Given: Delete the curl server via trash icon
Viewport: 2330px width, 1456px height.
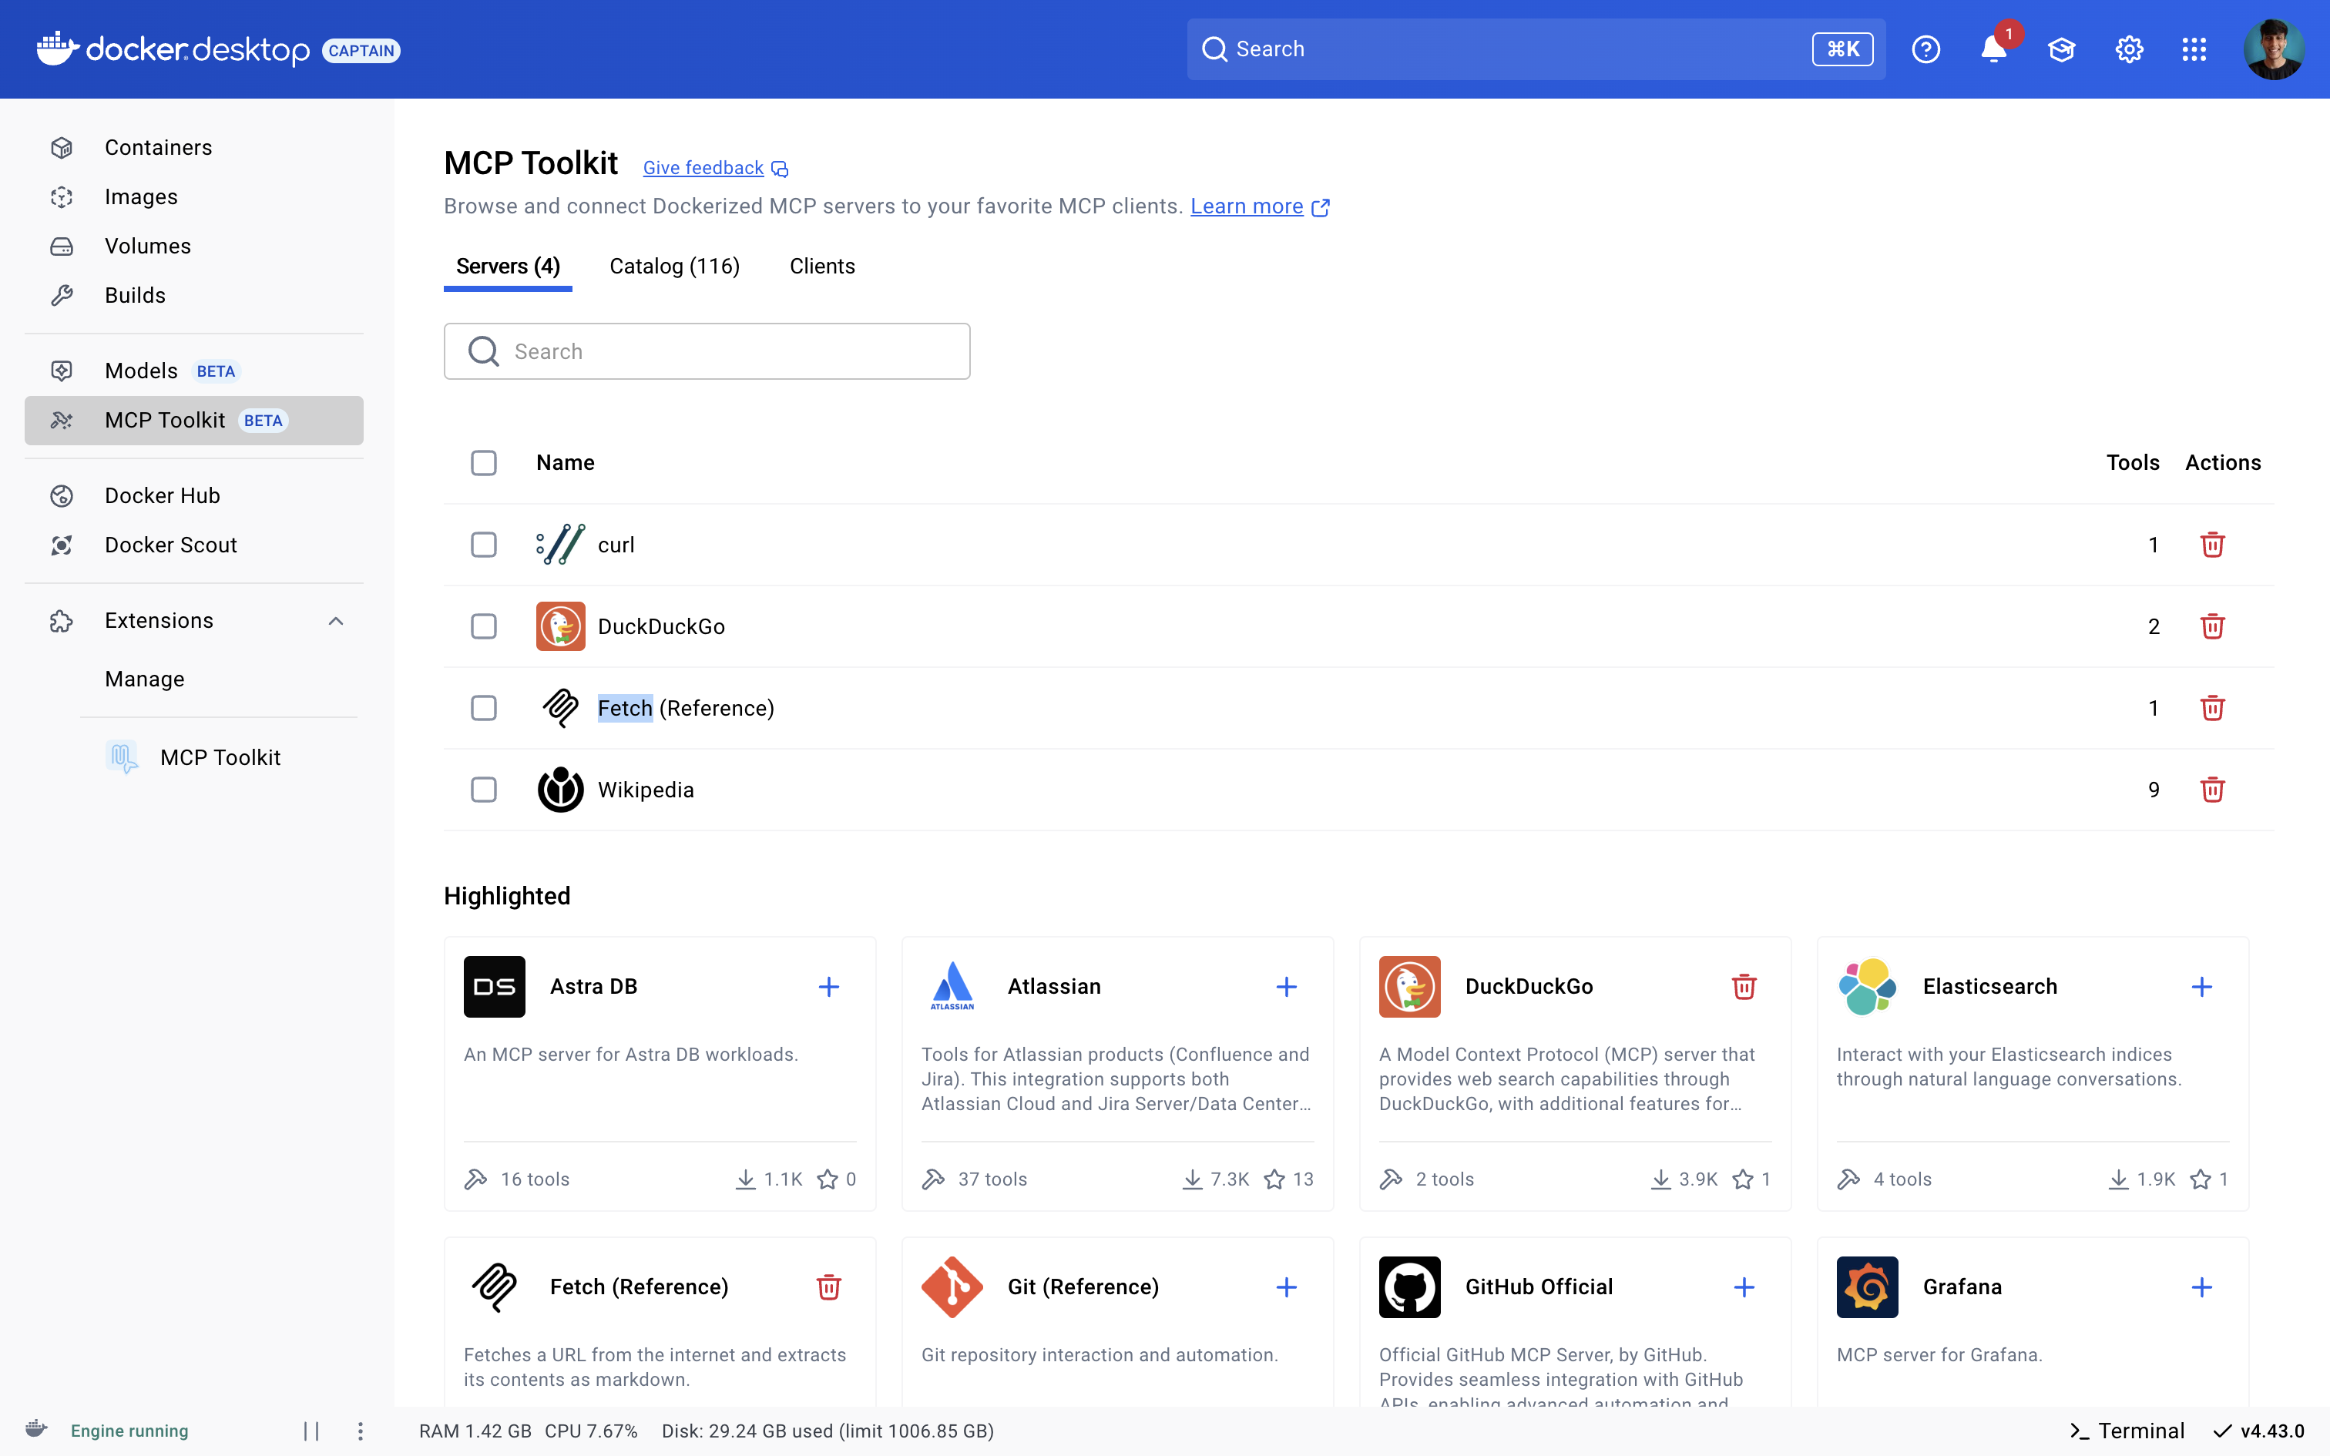Looking at the screenshot, I should point(2211,545).
